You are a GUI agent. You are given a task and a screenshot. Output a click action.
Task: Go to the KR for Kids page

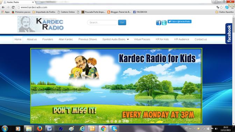(162, 39)
